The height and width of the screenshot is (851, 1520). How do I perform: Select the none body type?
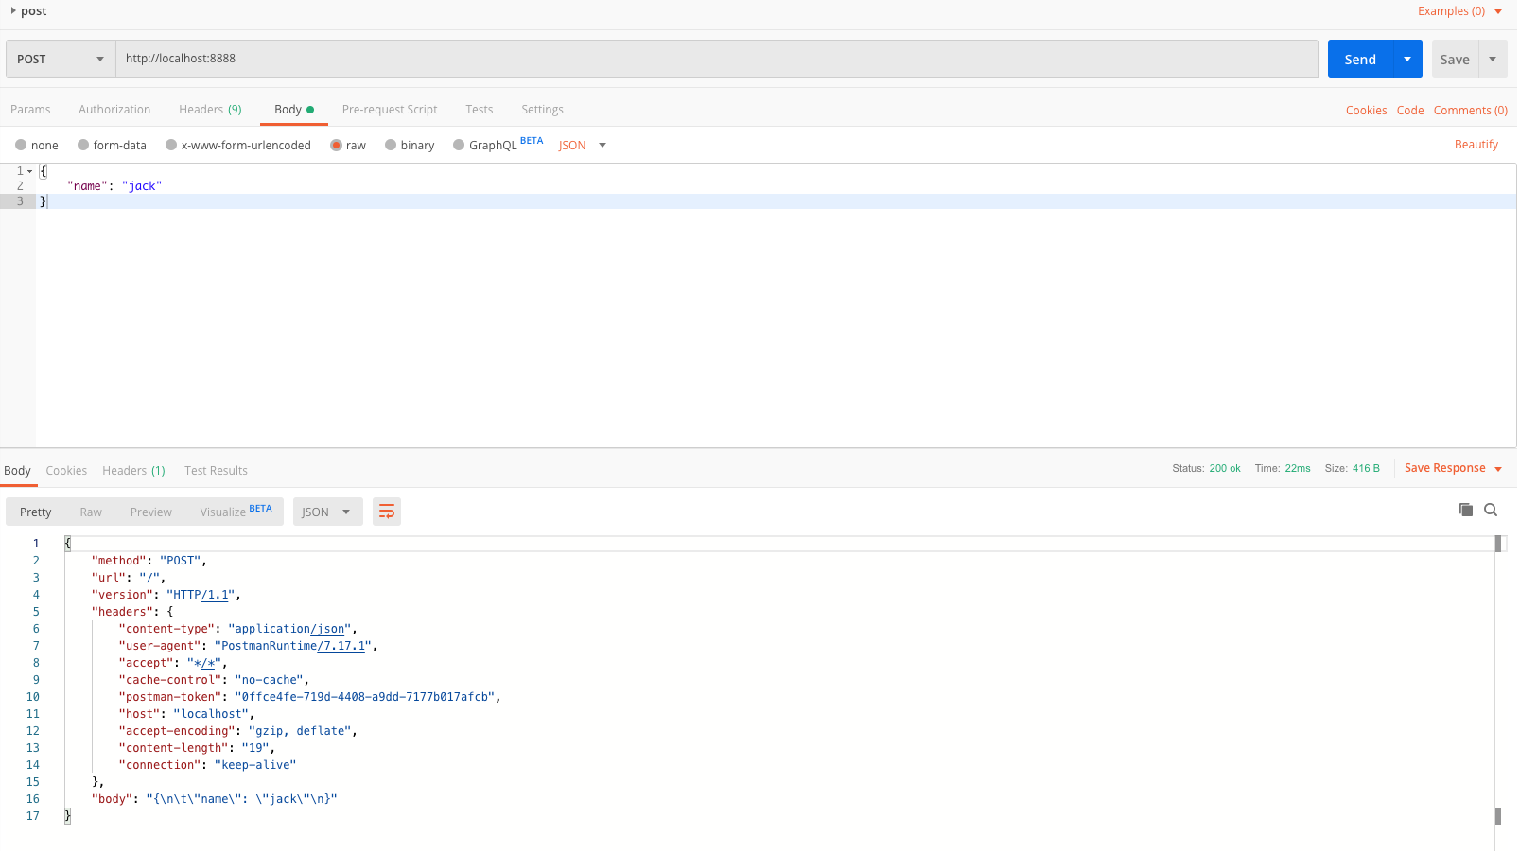[37, 145]
